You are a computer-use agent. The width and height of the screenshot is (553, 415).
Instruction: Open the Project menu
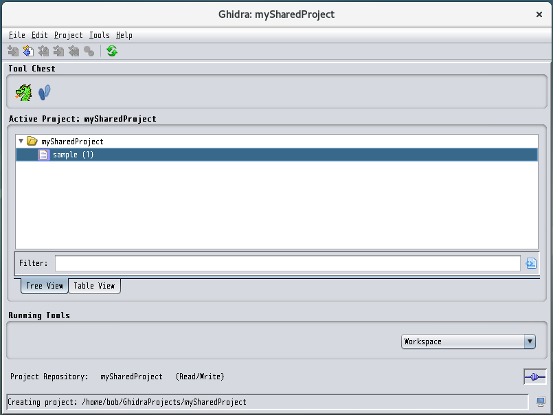(69, 35)
